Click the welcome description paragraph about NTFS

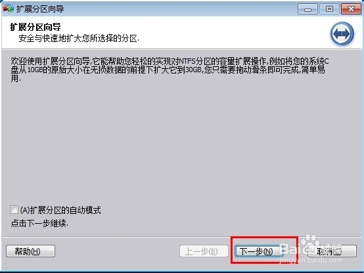tap(170, 70)
